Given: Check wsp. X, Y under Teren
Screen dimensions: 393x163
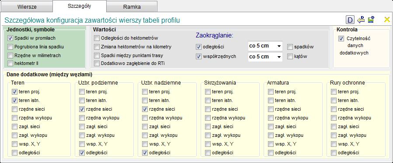Looking at the screenshot, I should click(14, 144).
